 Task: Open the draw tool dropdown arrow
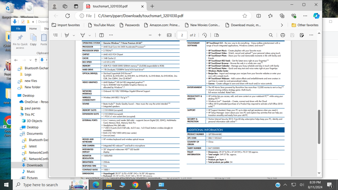pos(90,35)
